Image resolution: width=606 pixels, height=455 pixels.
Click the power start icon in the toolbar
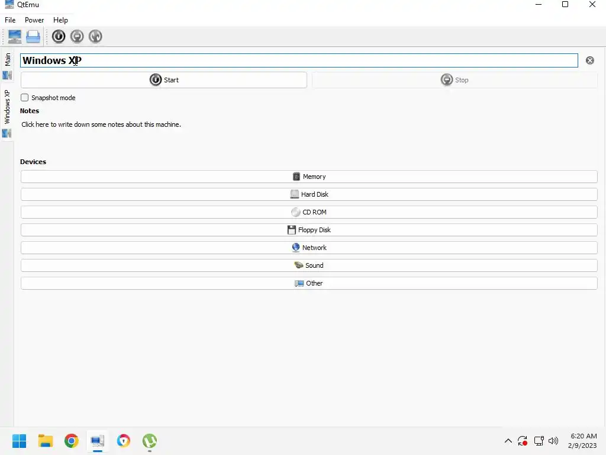[x=59, y=36]
